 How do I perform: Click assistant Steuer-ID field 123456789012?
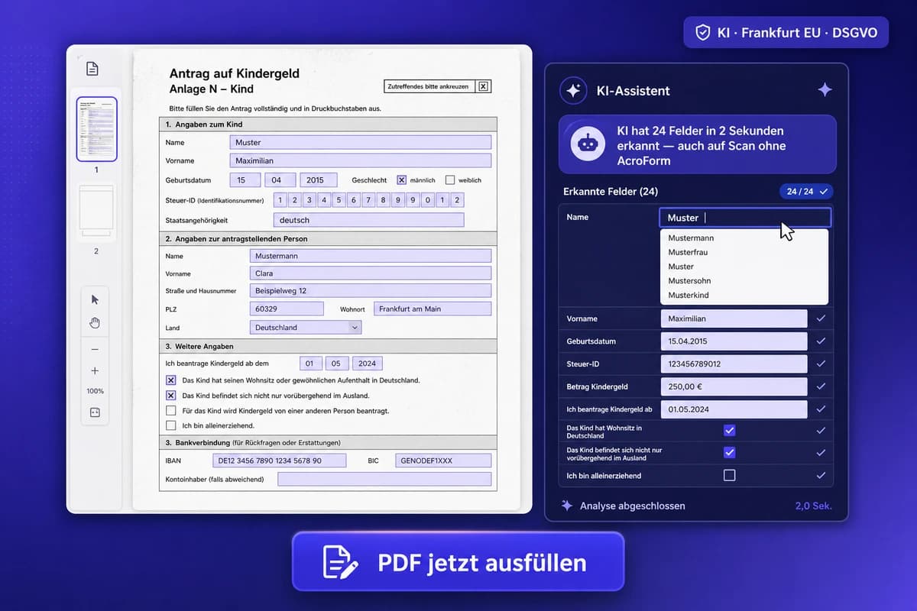734,364
